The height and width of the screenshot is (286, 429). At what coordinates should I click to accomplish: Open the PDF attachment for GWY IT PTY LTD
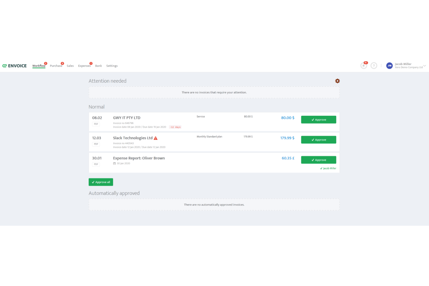coord(96,124)
